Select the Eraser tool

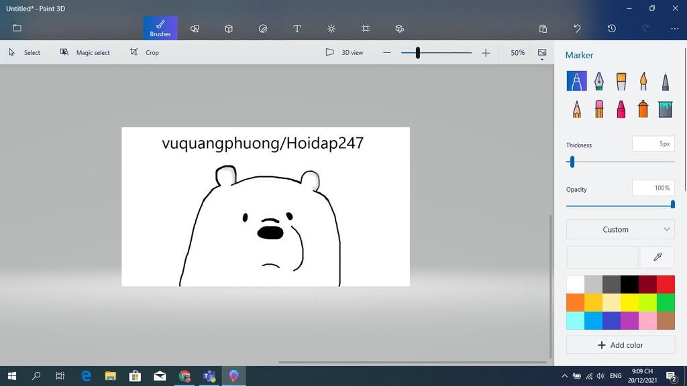599,109
